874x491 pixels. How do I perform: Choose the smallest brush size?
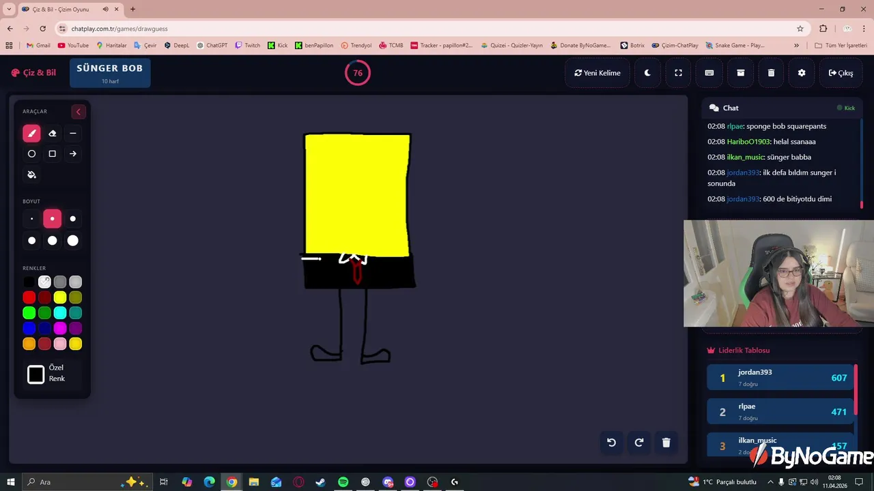pyautogui.click(x=31, y=219)
